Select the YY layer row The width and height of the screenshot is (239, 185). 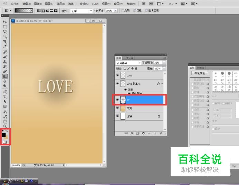tap(139, 100)
